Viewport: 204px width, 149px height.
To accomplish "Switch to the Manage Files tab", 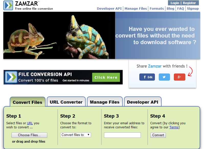I will [x=105, y=102].
